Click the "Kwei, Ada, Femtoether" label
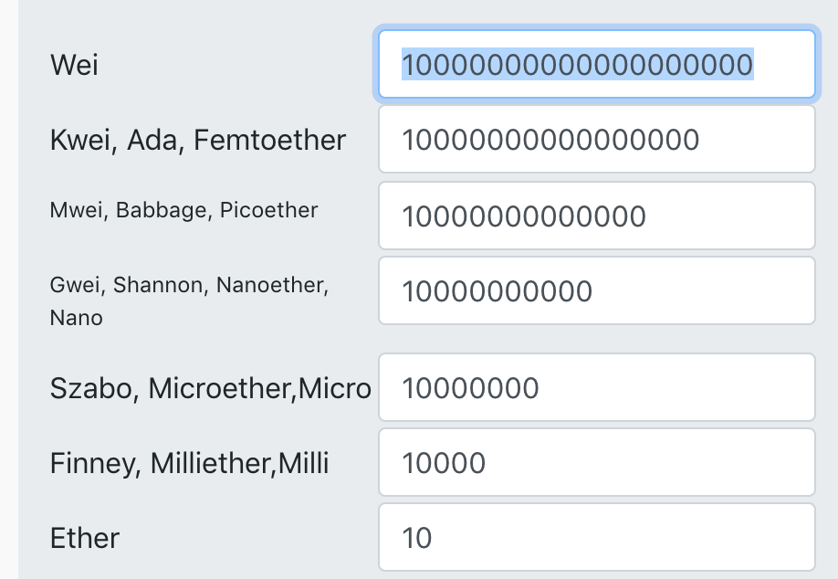The height and width of the screenshot is (579, 838). (x=198, y=140)
